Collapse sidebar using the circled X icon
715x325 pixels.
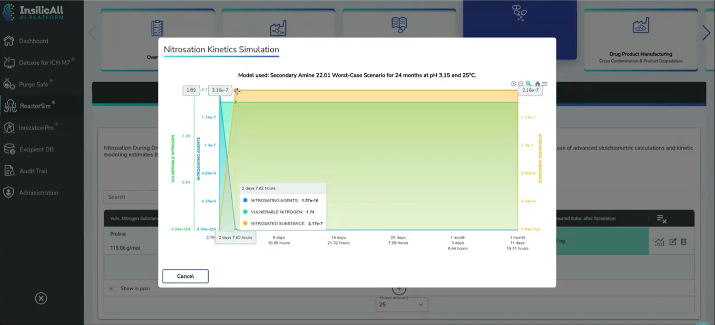[41, 299]
